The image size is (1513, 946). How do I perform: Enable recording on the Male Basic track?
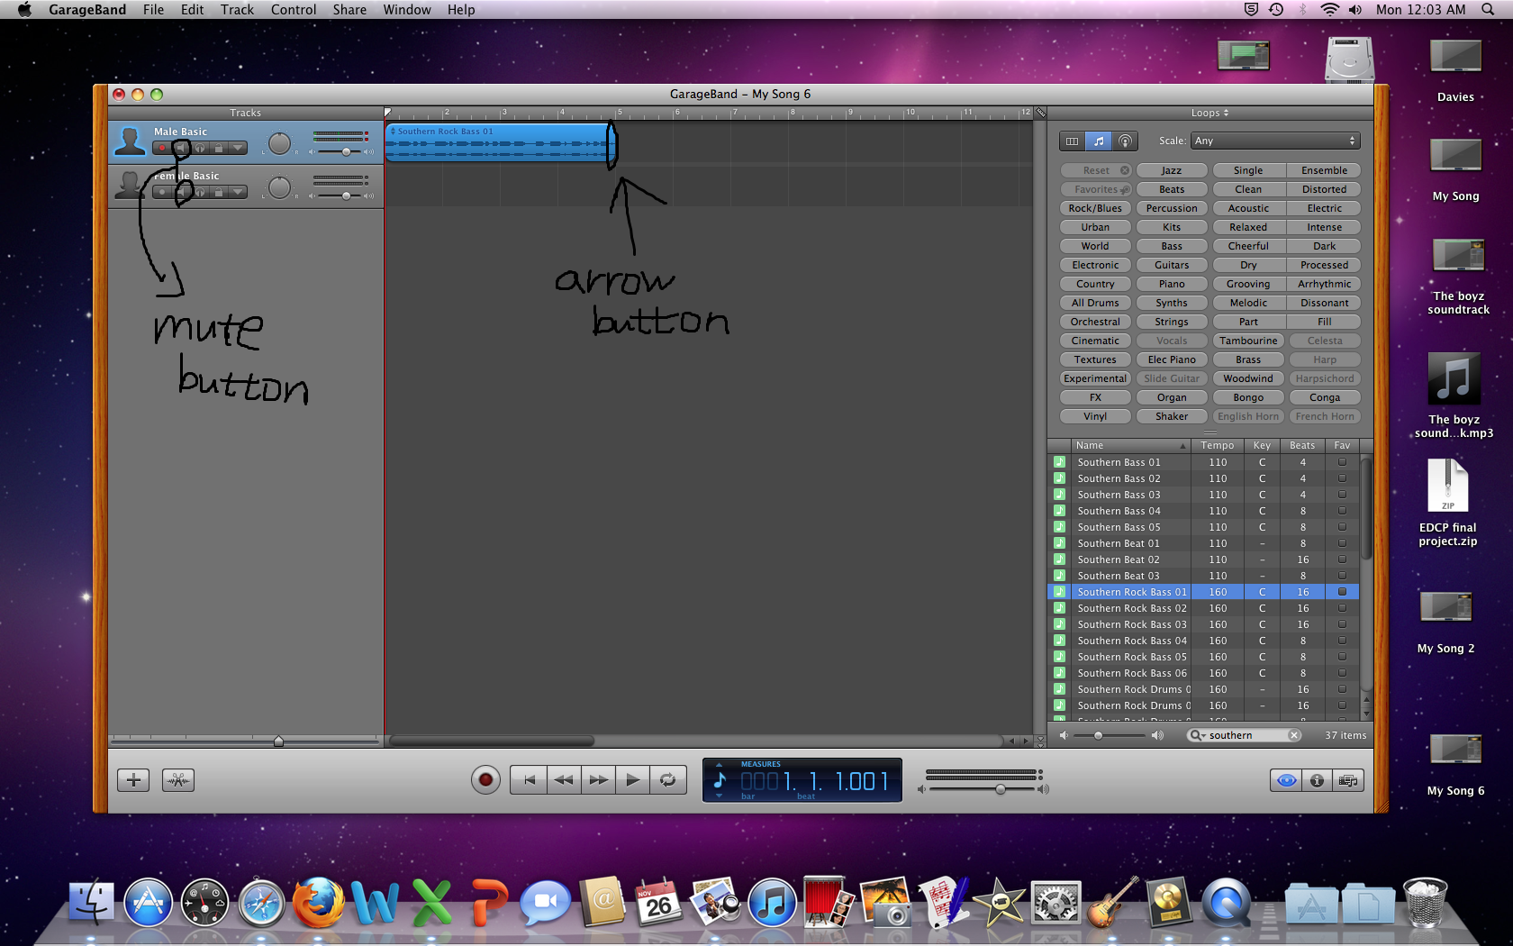162,148
